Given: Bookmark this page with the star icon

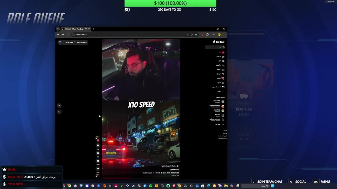Looking at the screenshot, I should pos(196,34).
